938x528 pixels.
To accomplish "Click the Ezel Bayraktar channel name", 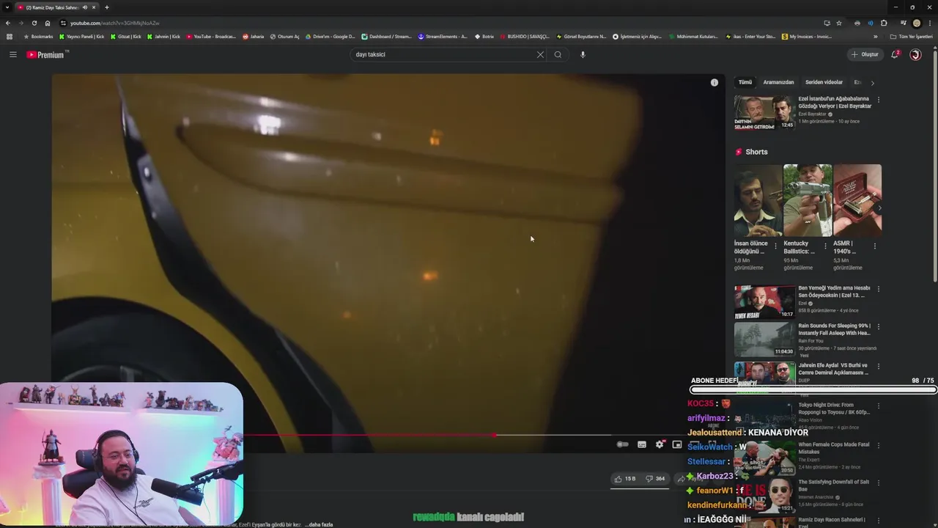I will 813,114.
